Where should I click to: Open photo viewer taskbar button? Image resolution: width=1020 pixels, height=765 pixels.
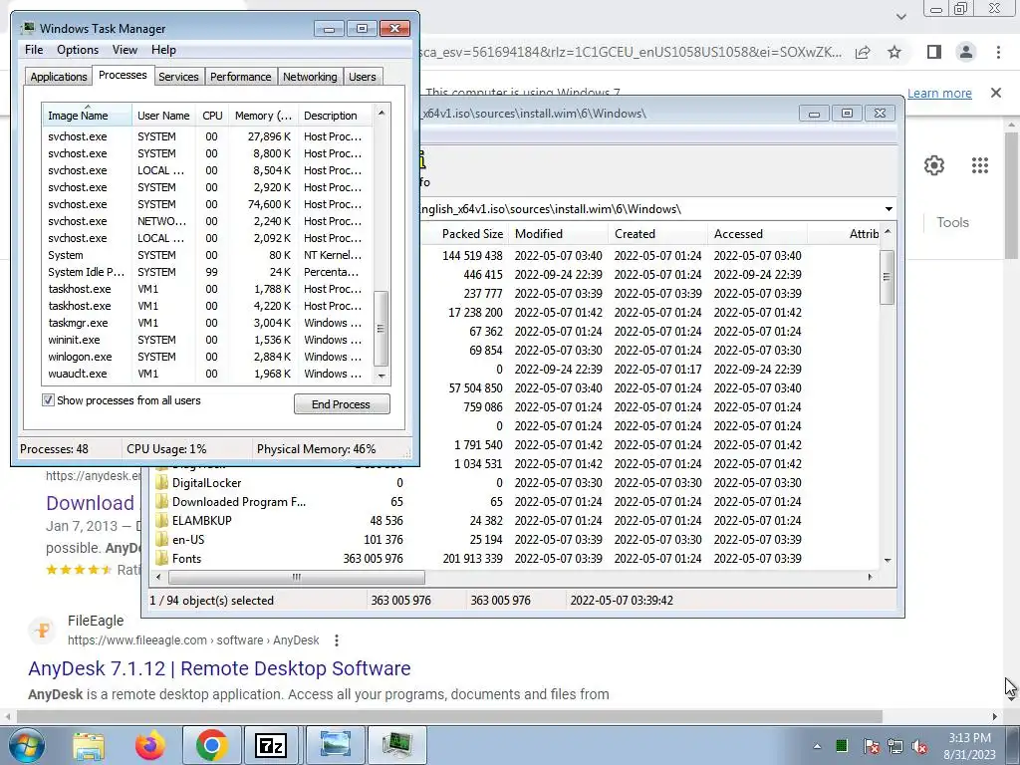(x=335, y=745)
